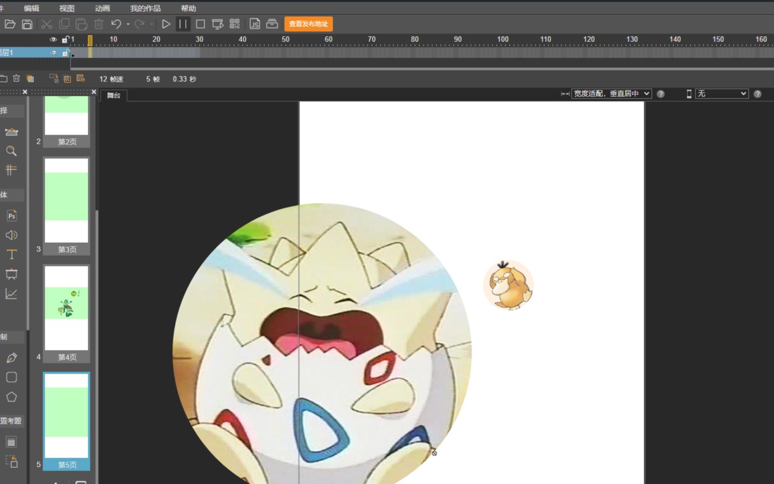Click the Psyduck image on stage
This screenshot has width=774, height=484.
[508, 285]
